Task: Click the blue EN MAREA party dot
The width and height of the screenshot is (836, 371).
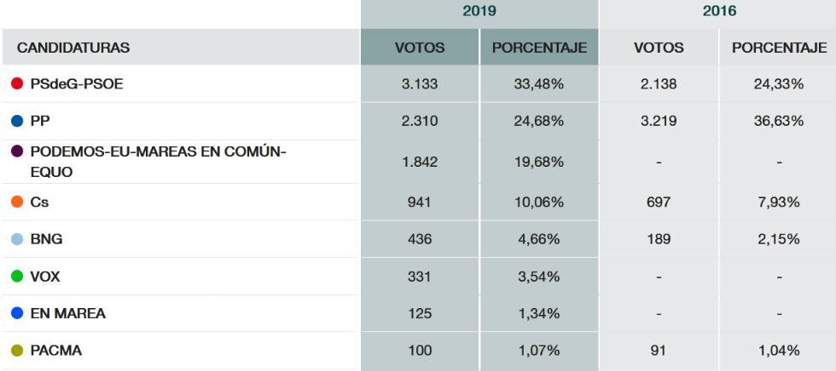Action: (x=17, y=313)
